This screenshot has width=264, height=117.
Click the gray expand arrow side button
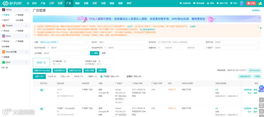[x=261, y=100]
